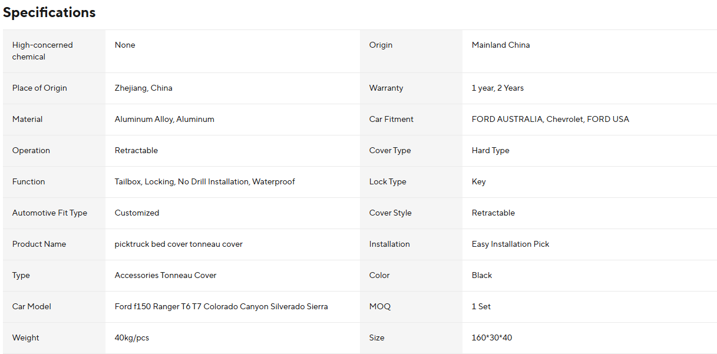This screenshot has width=717, height=354.
Task: Click the Key lock type value
Action: 478,181
